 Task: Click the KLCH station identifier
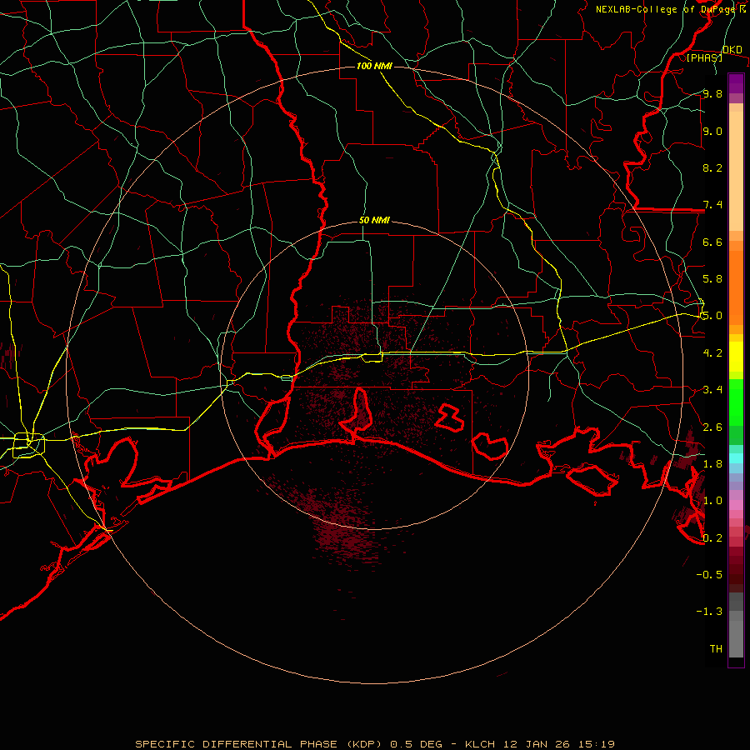[x=481, y=744]
